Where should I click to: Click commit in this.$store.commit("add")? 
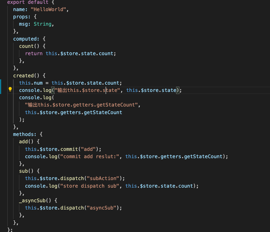(x=69, y=149)
